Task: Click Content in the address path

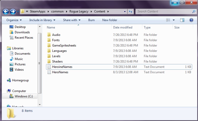Action: pos(100,11)
